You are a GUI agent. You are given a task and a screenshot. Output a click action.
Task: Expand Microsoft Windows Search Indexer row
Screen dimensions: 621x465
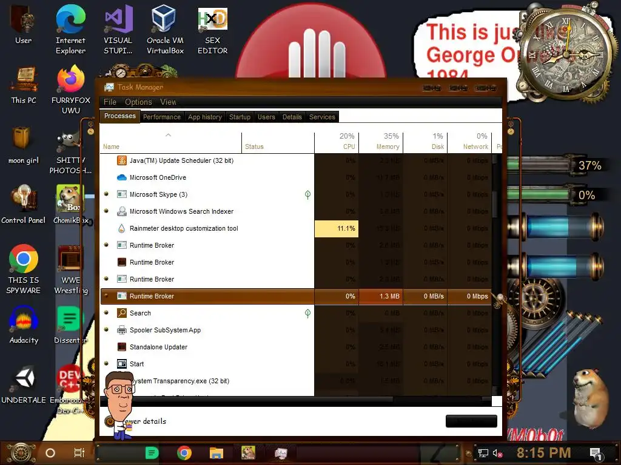coord(106,211)
